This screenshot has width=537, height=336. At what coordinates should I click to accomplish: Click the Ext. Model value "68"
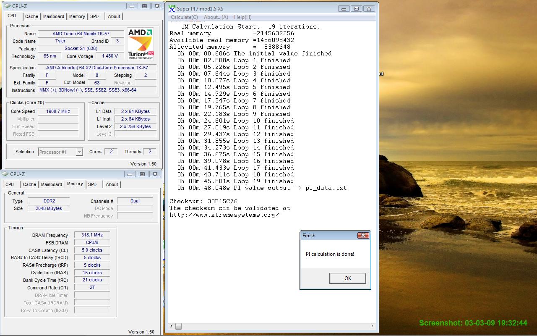97,83
